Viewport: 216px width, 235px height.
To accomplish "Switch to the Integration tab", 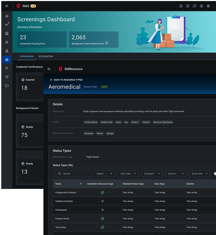I will pyautogui.click(x=46, y=56).
